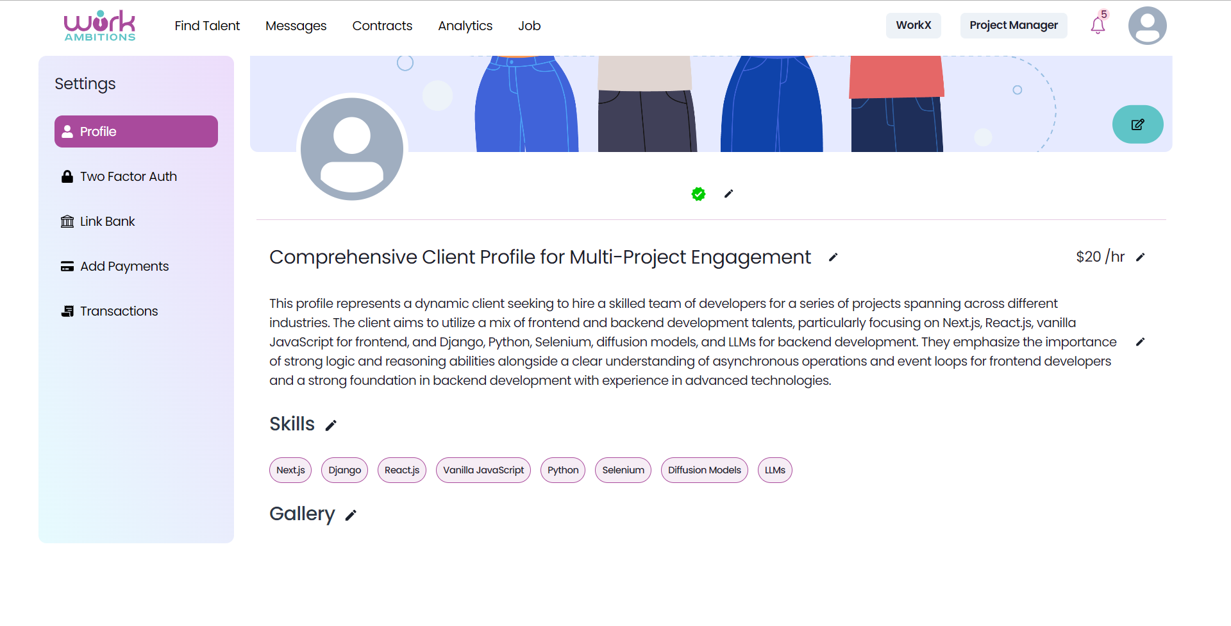The image size is (1231, 626).
Task: Click the WorkX button
Action: point(913,26)
